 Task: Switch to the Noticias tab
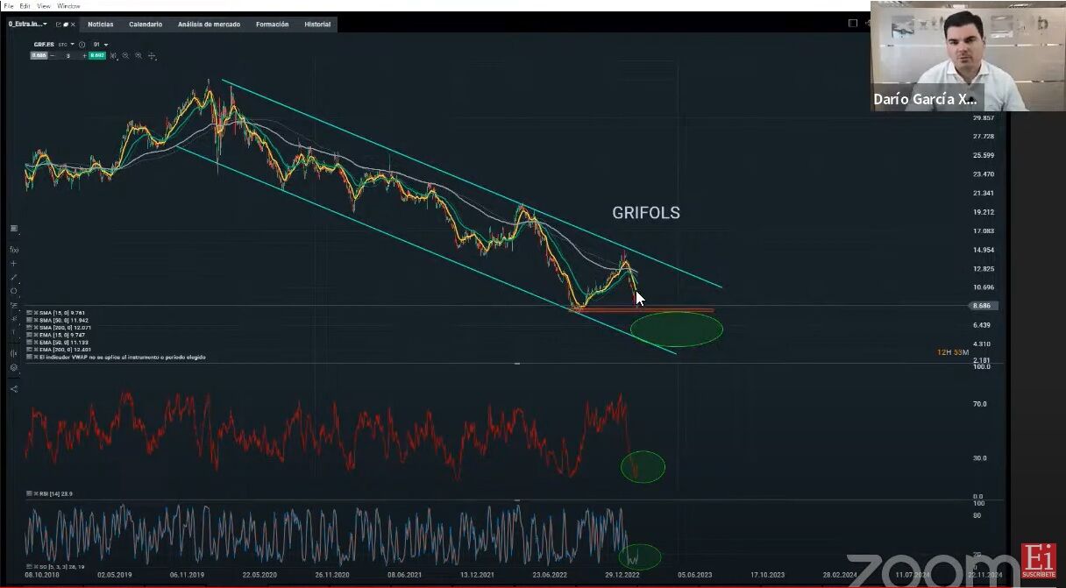pos(100,25)
